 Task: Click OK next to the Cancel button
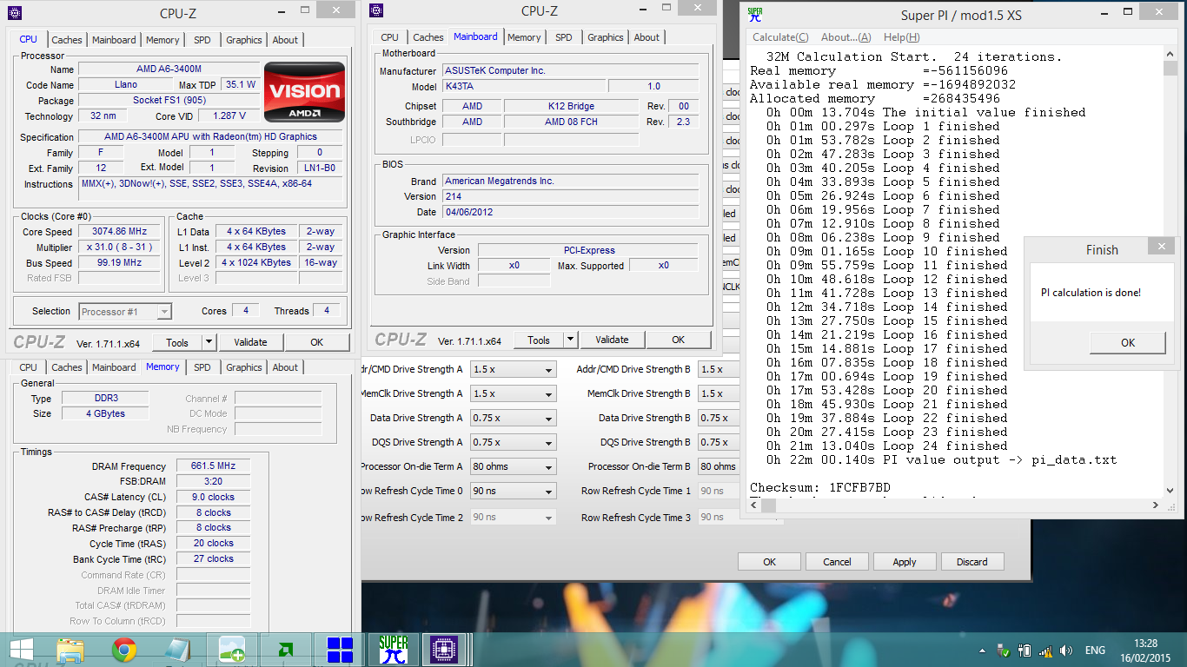(x=769, y=562)
